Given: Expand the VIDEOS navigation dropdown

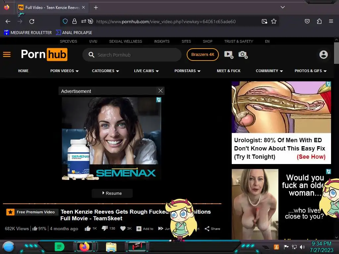Looking at the screenshot, I should 65,71.
